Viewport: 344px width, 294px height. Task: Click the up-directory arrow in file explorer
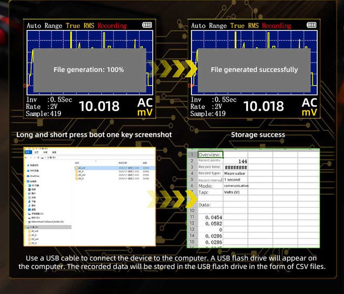pyautogui.click(x=38, y=157)
